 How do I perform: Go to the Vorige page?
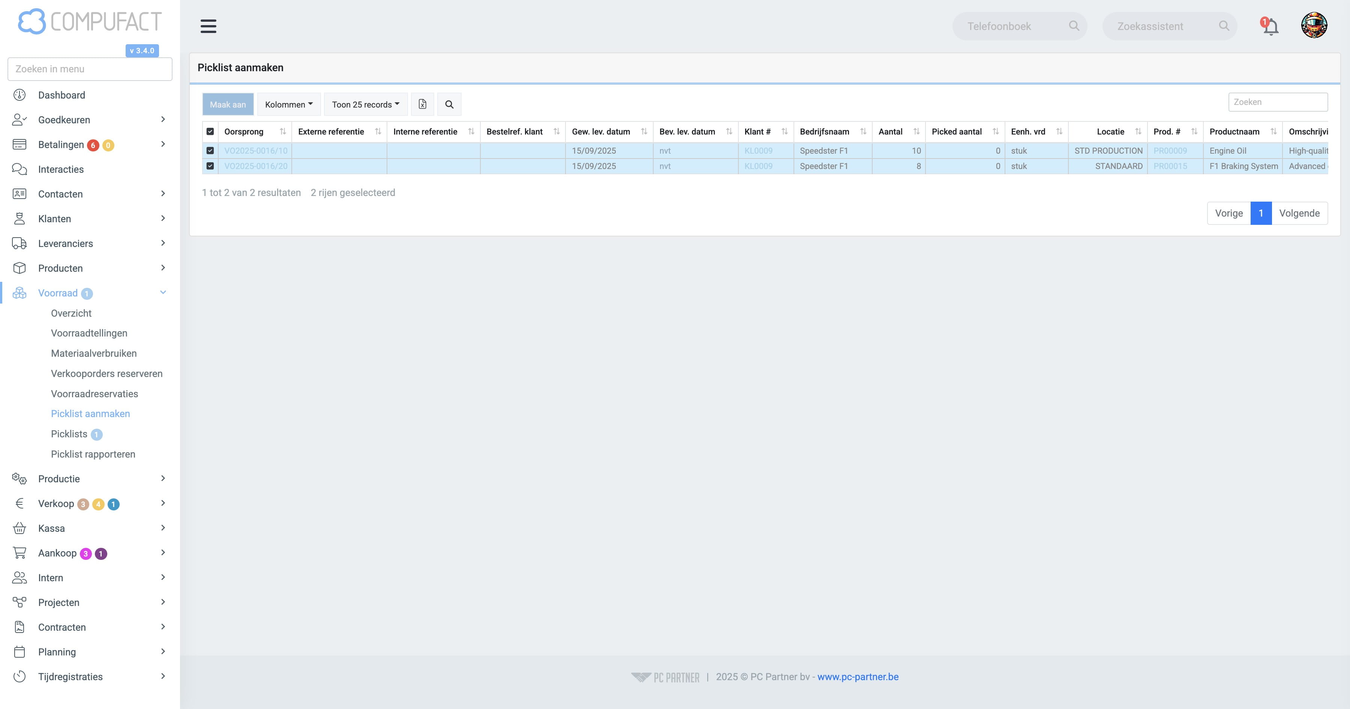click(1229, 213)
